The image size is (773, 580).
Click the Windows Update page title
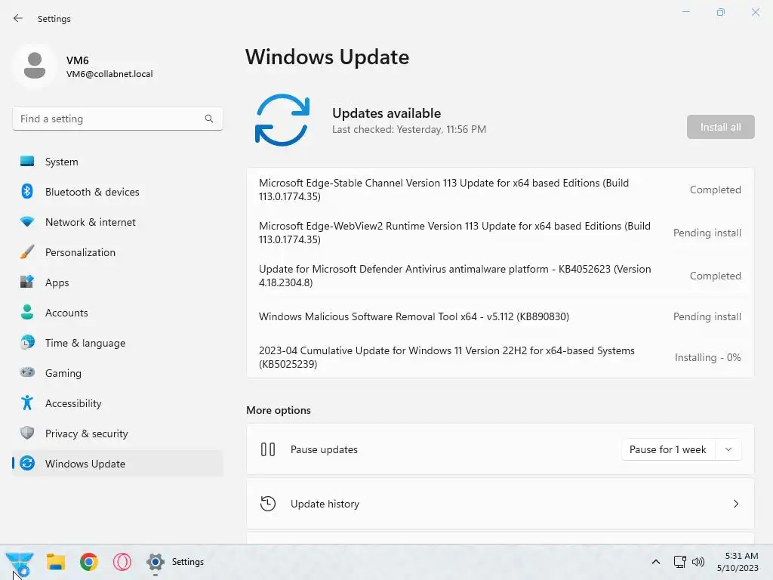click(x=327, y=57)
